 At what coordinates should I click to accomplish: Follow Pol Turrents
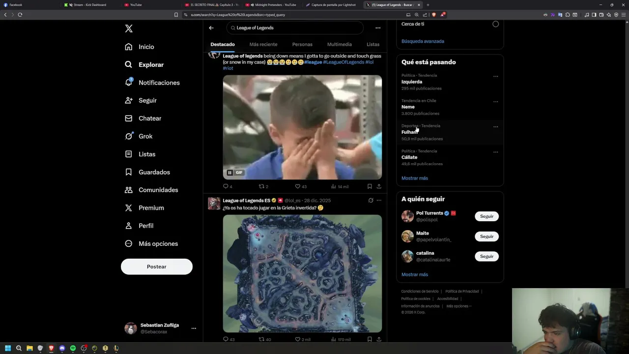tap(486, 216)
